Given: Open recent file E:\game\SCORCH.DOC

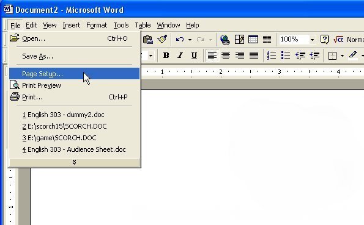Looking at the screenshot, I should coord(74,138).
